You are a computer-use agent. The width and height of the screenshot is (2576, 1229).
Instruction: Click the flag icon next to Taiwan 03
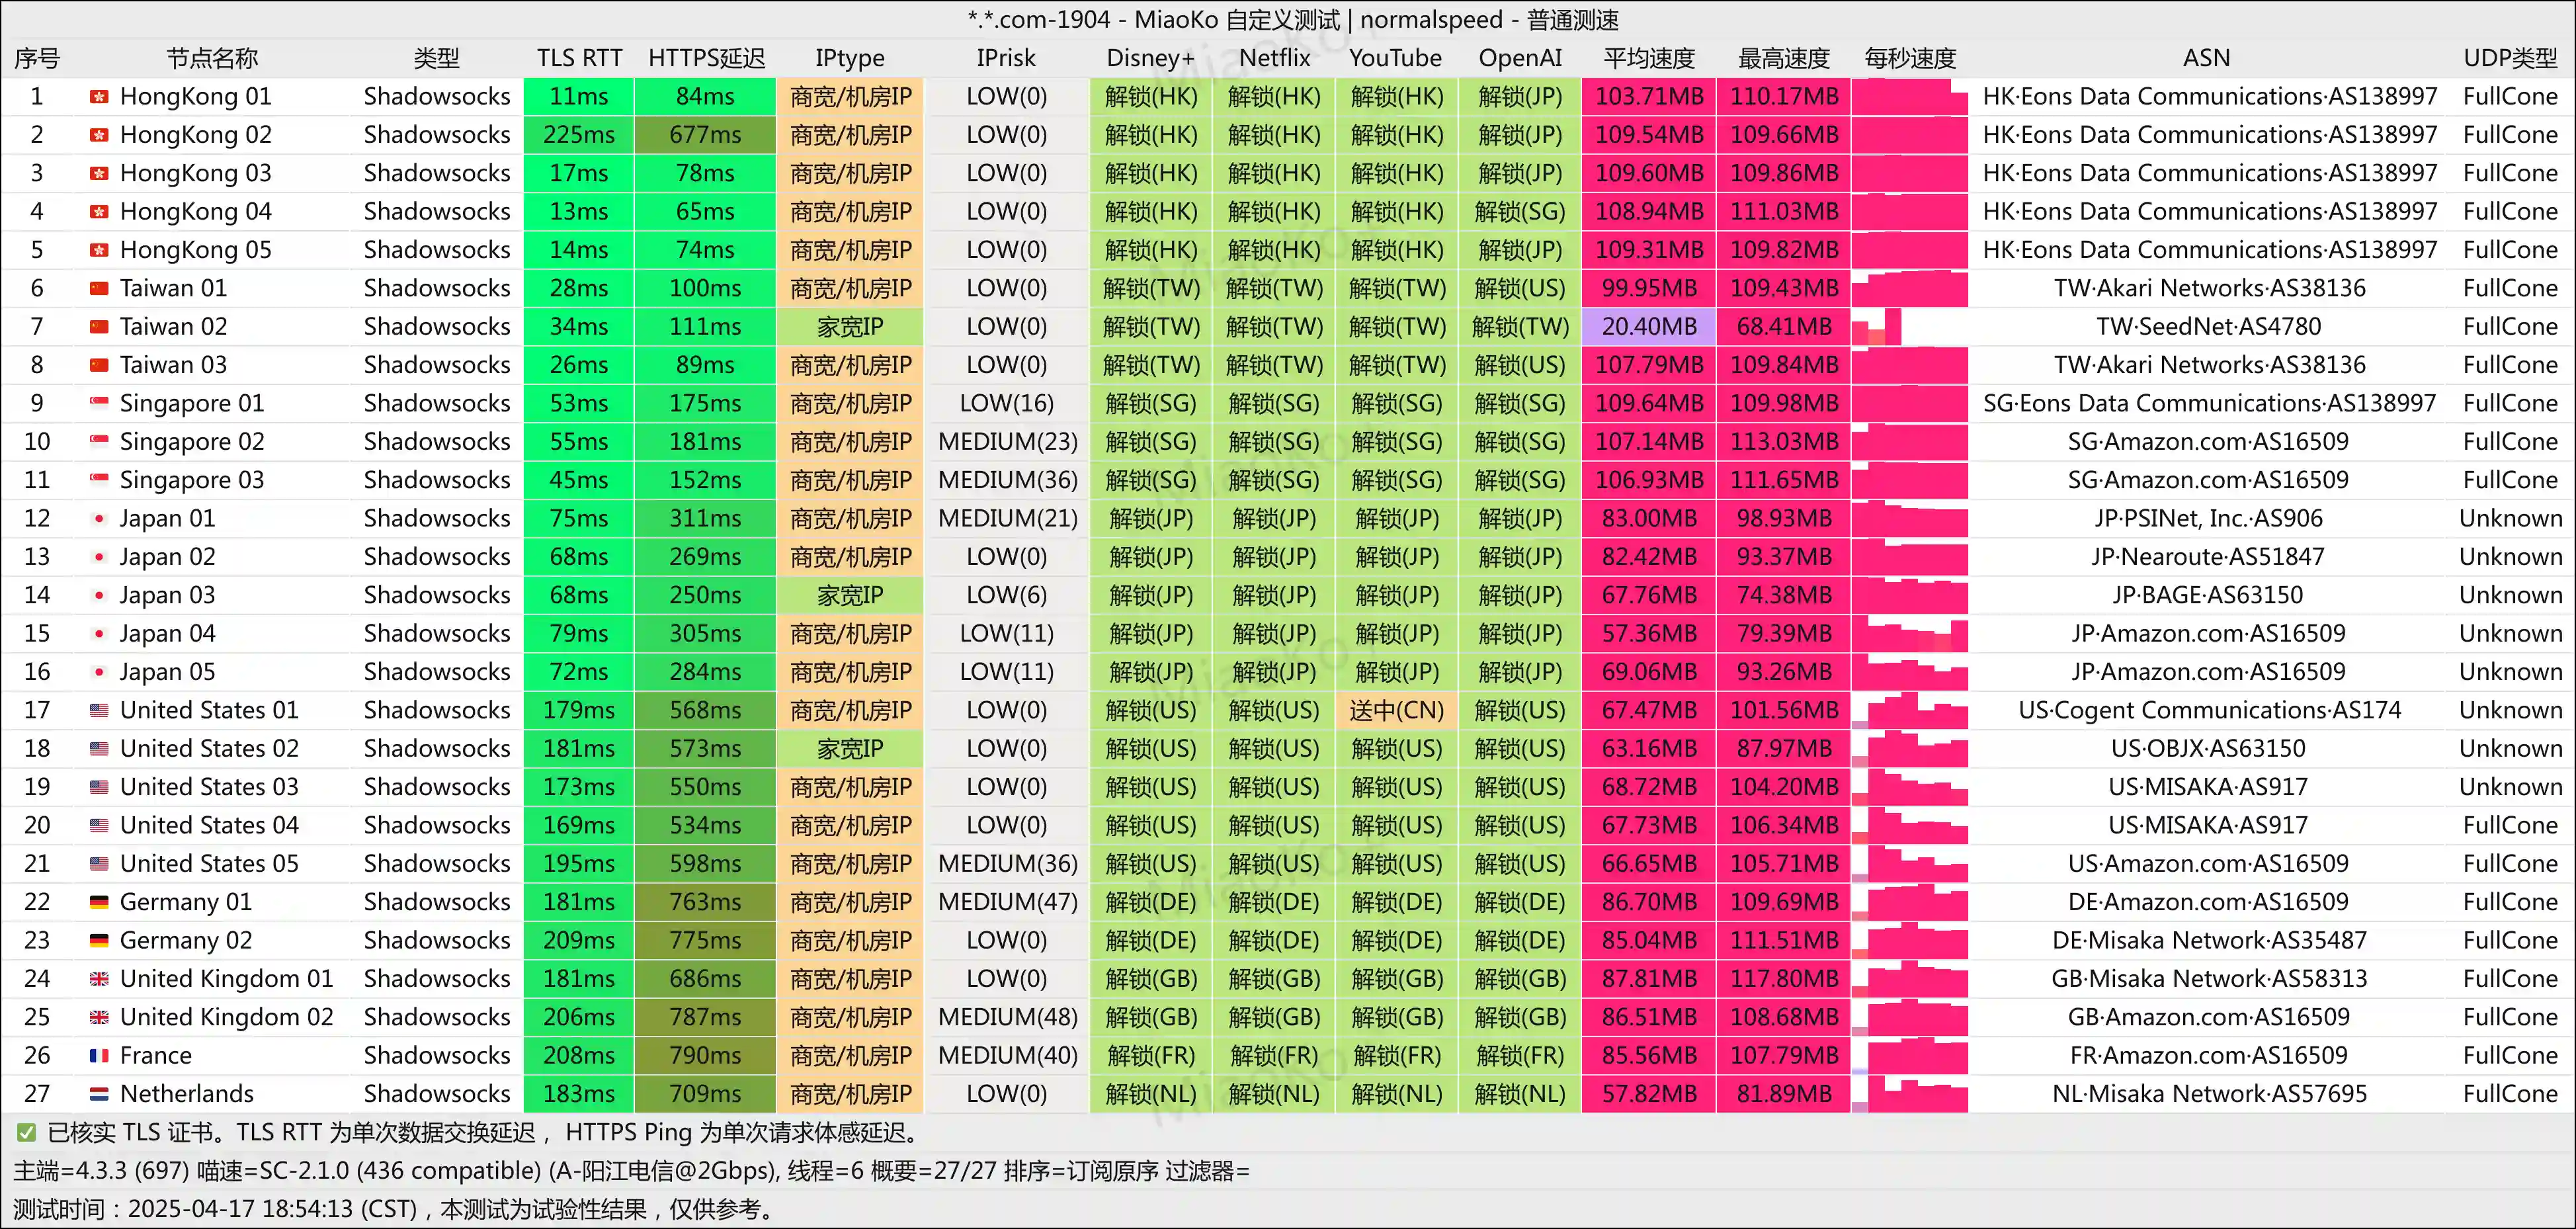99,365
